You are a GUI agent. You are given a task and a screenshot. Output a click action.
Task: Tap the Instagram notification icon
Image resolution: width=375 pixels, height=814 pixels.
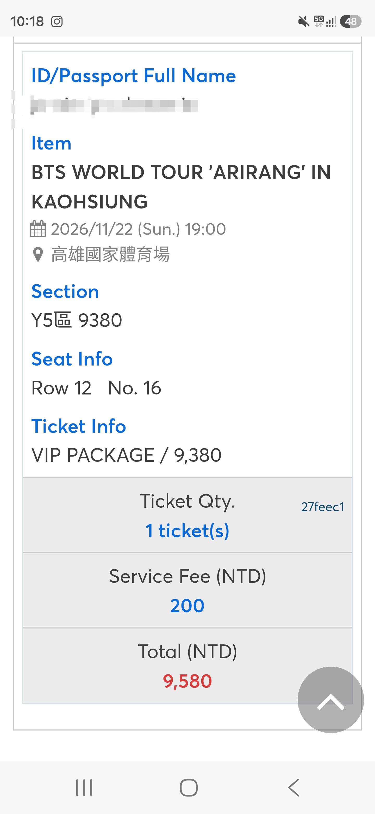pyautogui.click(x=57, y=21)
